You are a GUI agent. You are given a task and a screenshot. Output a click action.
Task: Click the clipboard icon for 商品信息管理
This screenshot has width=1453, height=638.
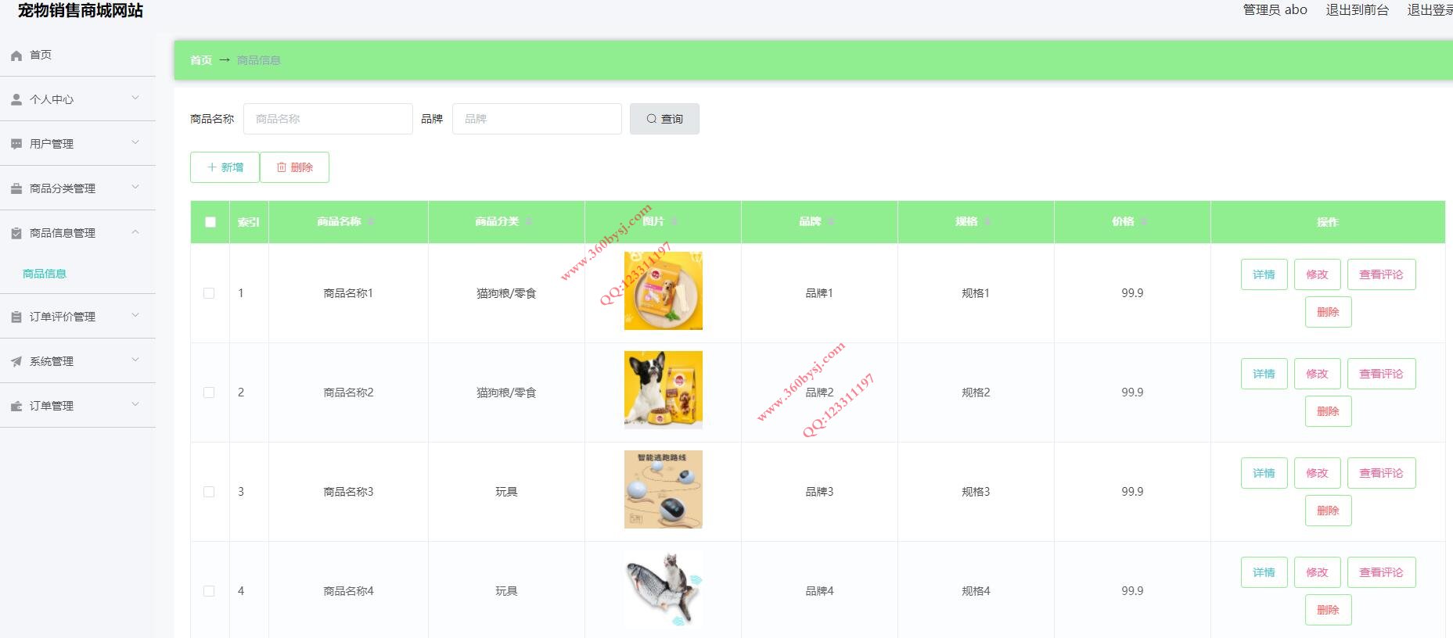pyautogui.click(x=16, y=233)
